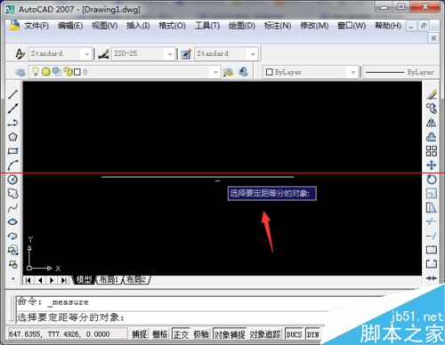
Task: Toggle 对象捕捉 object snap
Action: pos(230,334)
